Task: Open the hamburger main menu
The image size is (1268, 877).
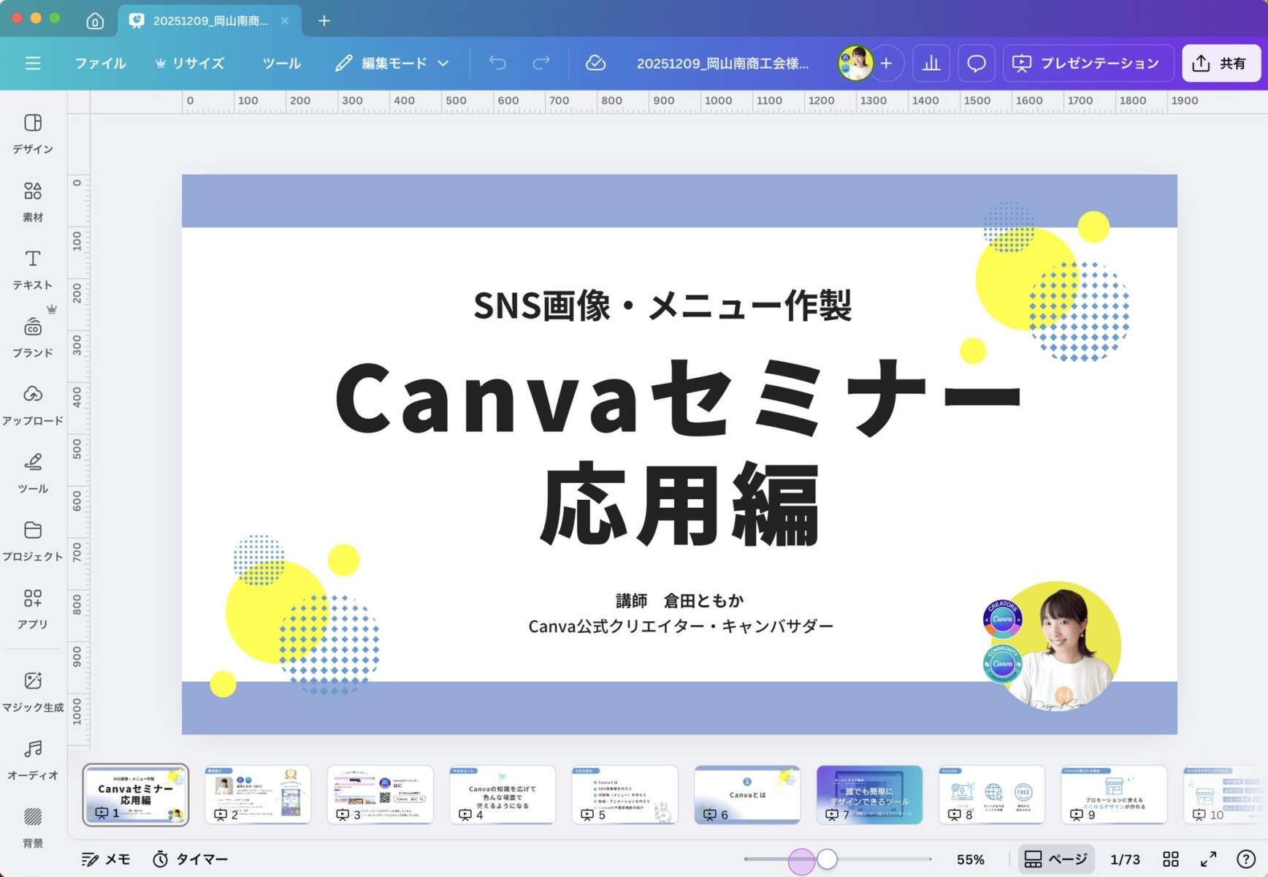Action: pyautogui.click(x=33, y=64)
